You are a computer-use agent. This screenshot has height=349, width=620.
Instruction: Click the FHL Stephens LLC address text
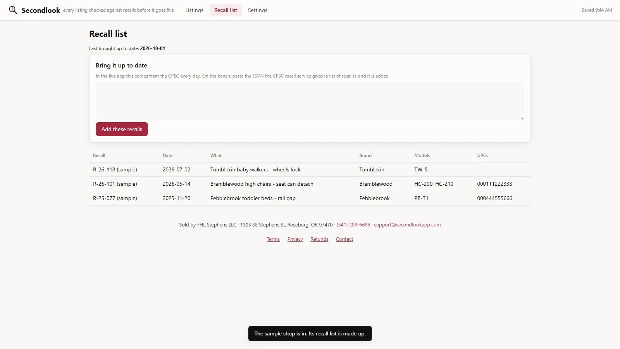[x=256, y=225]
